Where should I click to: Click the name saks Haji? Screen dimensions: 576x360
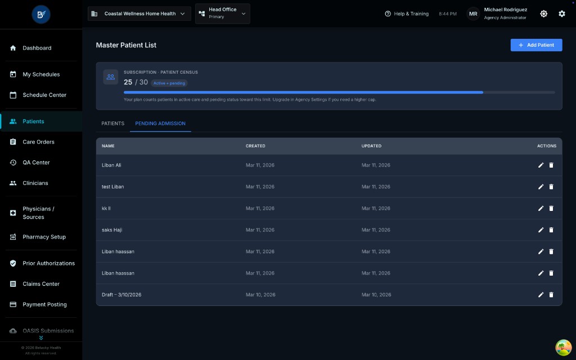[112, 230]
